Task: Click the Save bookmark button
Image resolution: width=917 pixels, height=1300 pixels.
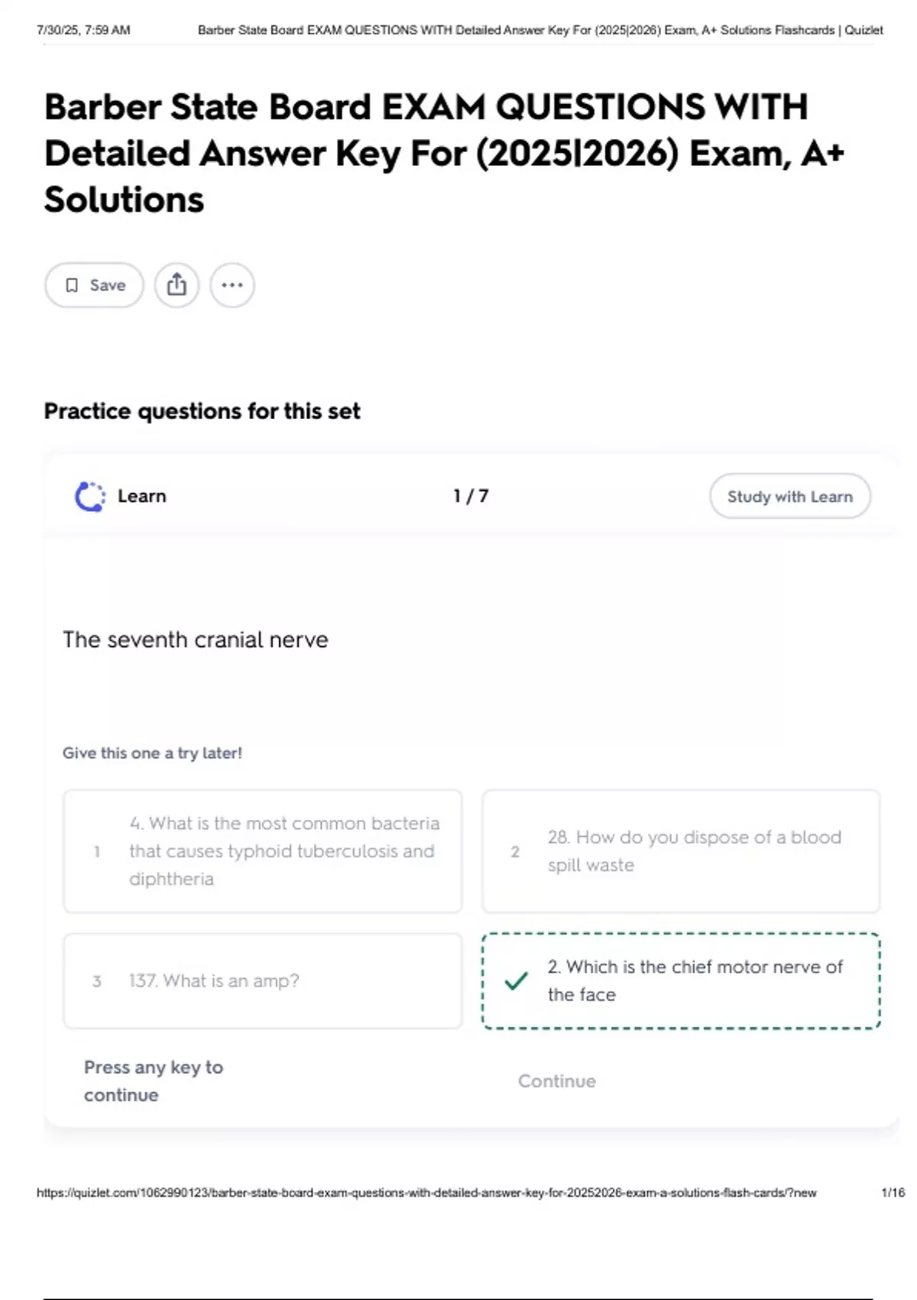Action: tap(94, 285)
